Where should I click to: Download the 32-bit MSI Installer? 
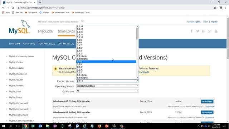[x=207, y=101]
